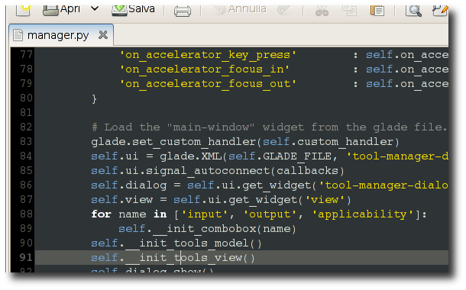Click the closing brace on line 80

coord(94,98)
